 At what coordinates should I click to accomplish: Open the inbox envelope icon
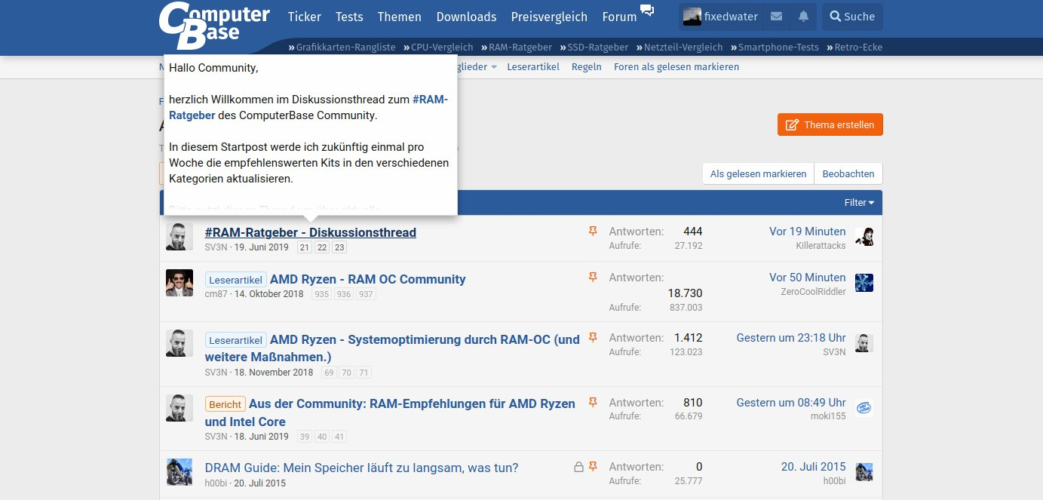776,17
